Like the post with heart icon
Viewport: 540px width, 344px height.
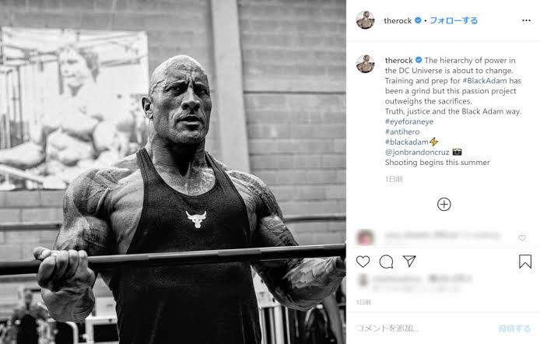tap(363, 262)
